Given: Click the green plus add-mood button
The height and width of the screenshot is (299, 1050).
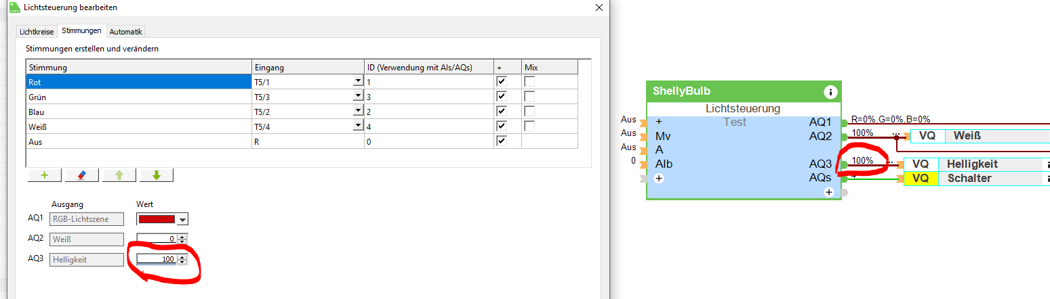Looking at the screenshot, I should (x=45, y=175).
